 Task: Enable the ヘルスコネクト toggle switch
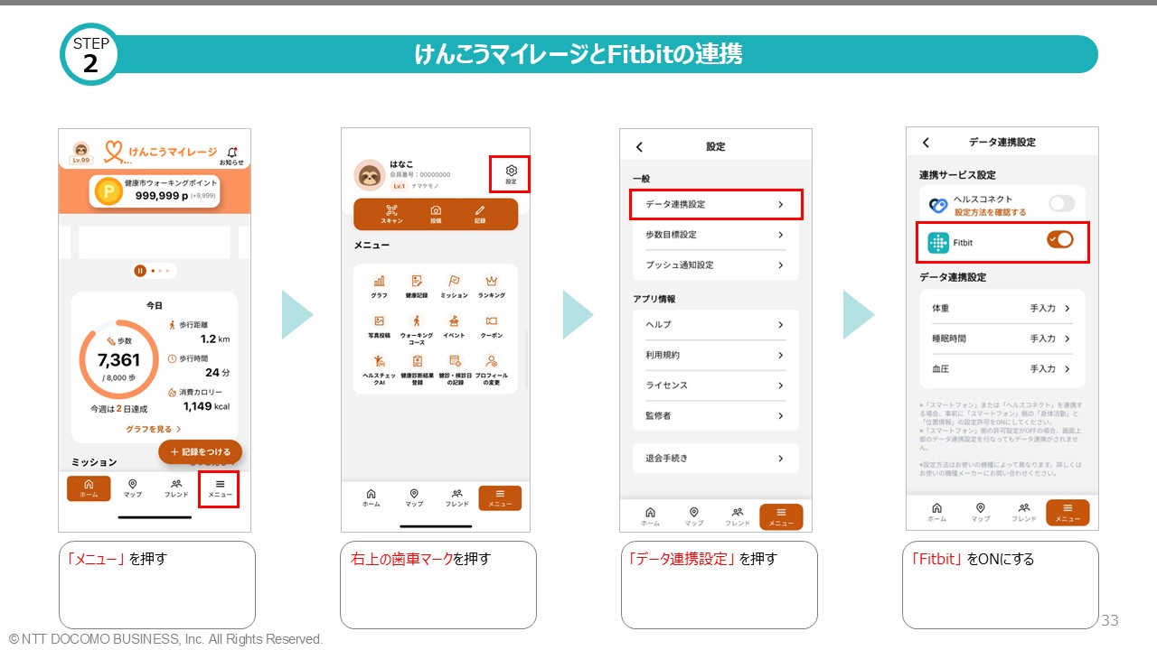(1061, 204)
